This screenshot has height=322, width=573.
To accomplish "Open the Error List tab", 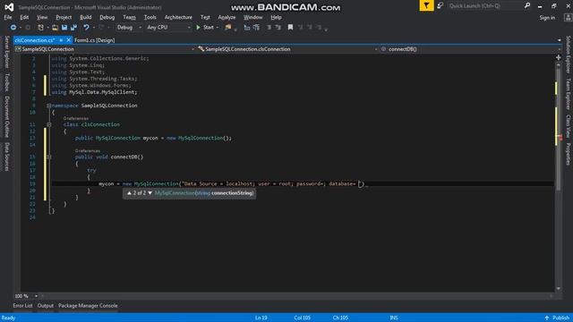I will [x=22, y=306].
